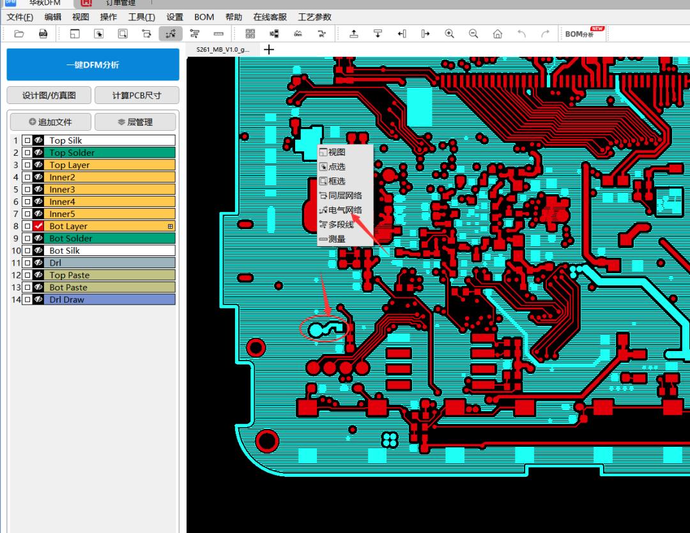Click the open file folder icon
Screen dimensions: 690x533
tap(19, 34)
